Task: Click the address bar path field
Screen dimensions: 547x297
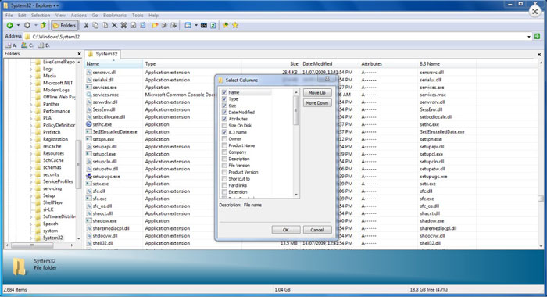Action: click(x=277, y=37)
